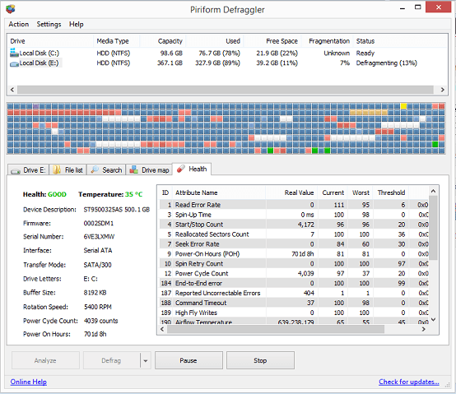The height and width of the screenshot is (394, 456).
Task: Click the yellow block in drive map
Action: pyautogui.click(x=403, y=106)
